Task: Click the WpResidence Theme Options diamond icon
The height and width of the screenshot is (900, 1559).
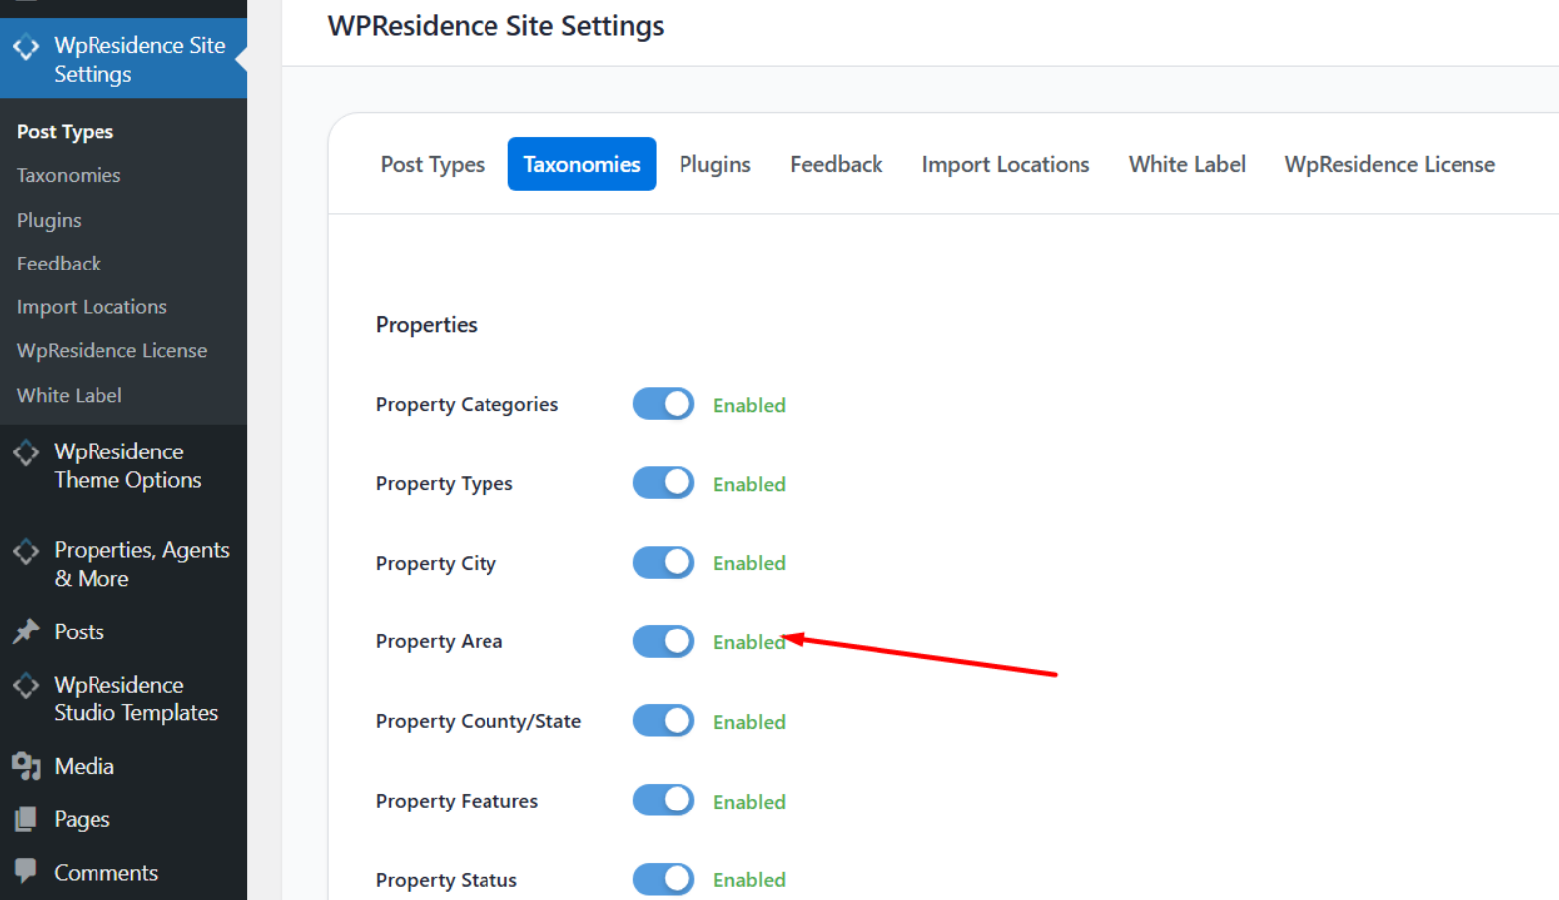Action: 26,453
